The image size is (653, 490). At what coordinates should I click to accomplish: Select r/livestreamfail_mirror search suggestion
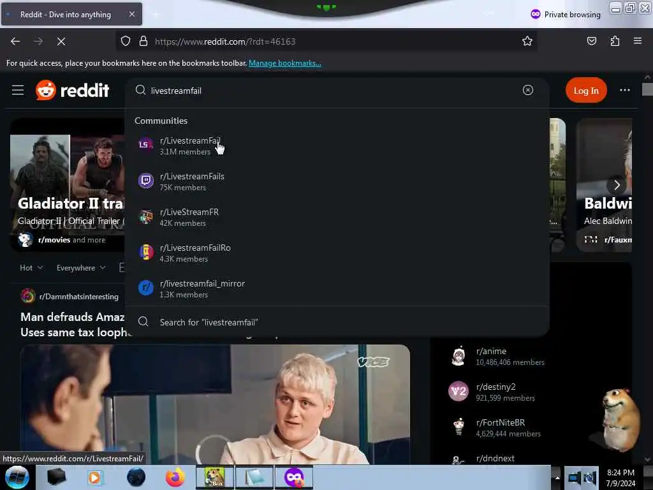tap(337, 289)
